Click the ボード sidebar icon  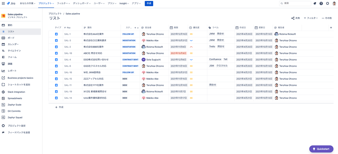(x=3, y=38)
